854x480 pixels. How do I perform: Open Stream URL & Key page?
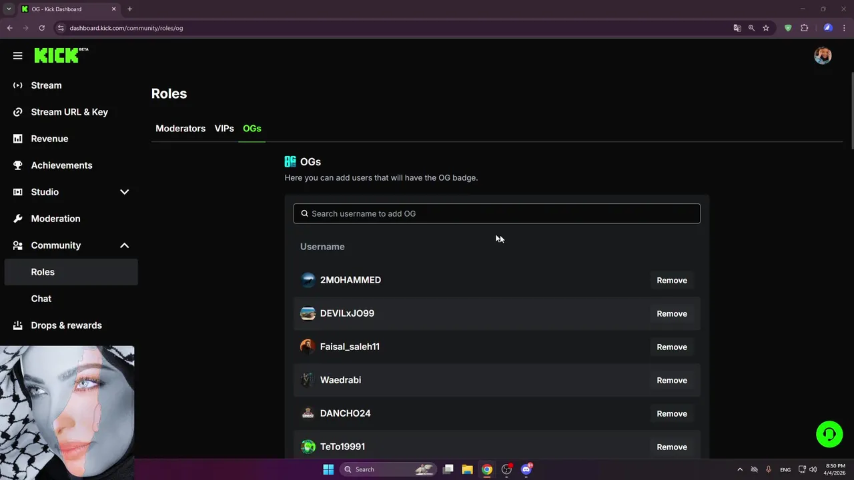tap(71, 112)
